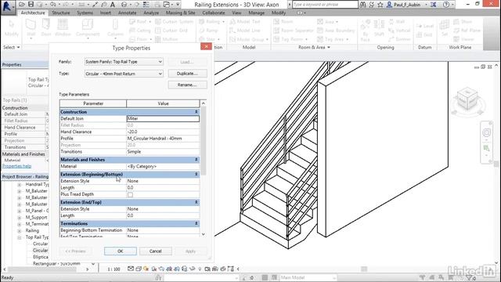The width and height of the screenshot is (501, 282).
Task: Click the Apply button in Type Properties
Action: (190, 251)
